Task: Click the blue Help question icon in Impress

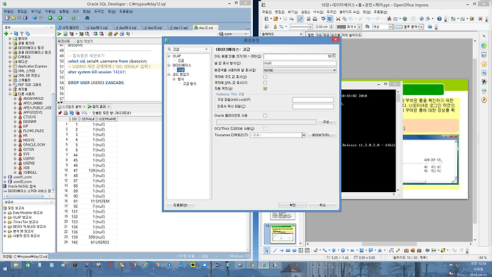Action: click(x=439, y=19)
